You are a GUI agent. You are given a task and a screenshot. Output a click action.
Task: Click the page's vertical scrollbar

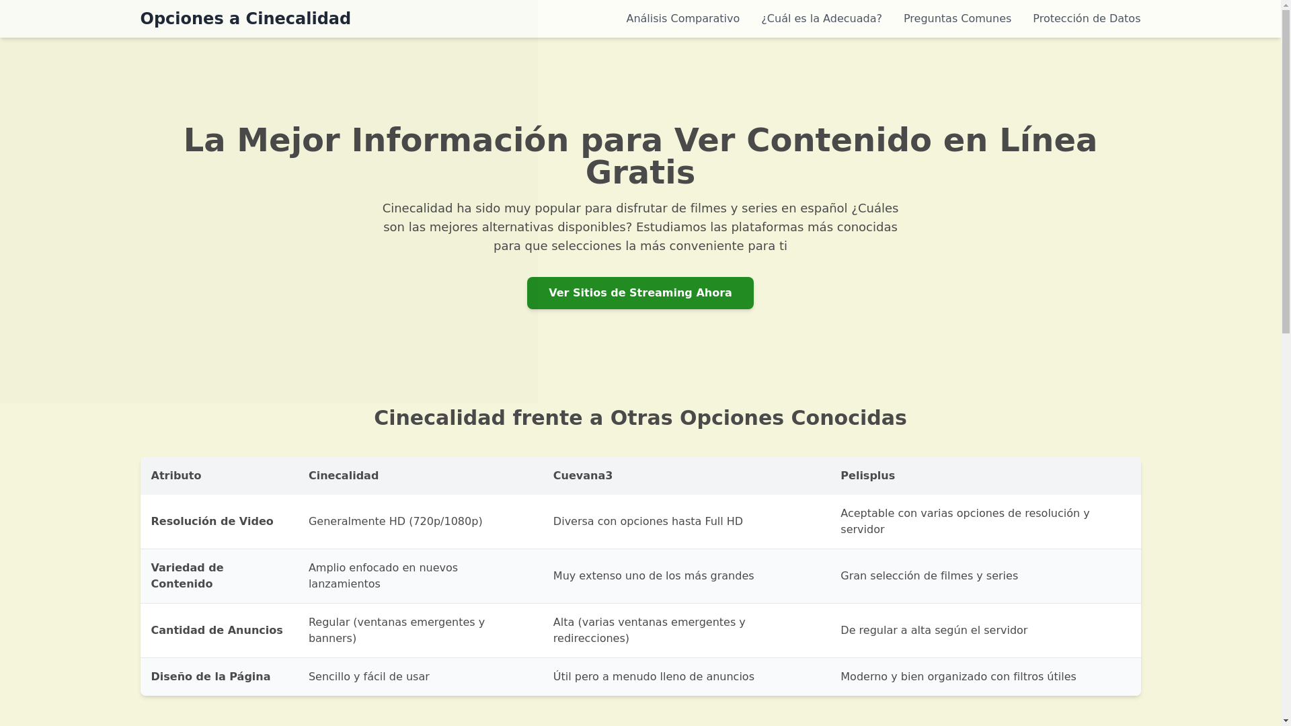1286,363
